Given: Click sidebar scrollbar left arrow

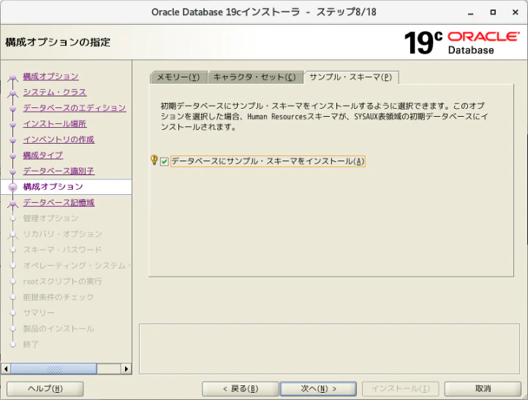Looking at the screenshot, I should click(x=6, y=369).
